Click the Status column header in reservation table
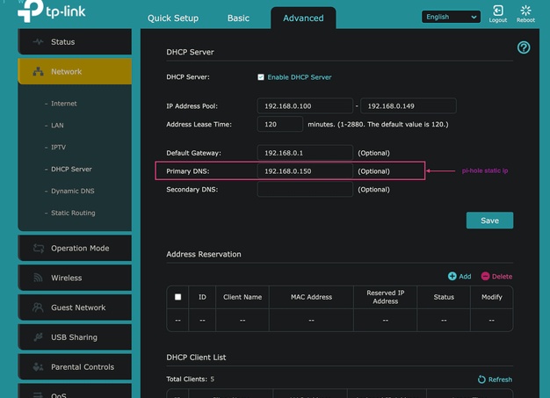Viewport: 550px width, 398px height. (x=444, y=297)
